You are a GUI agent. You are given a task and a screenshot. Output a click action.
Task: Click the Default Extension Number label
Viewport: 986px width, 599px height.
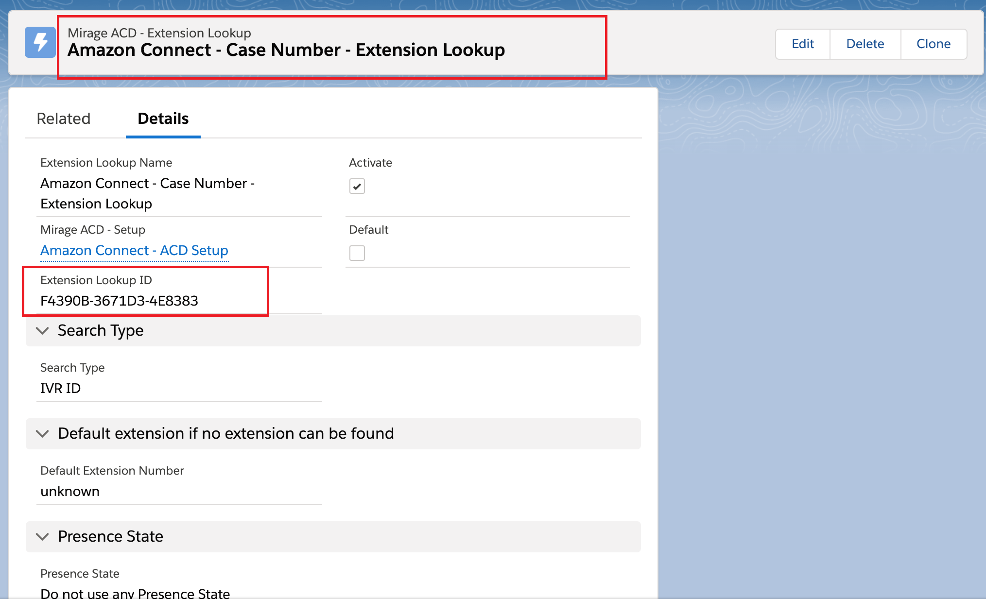pos(112,471)
